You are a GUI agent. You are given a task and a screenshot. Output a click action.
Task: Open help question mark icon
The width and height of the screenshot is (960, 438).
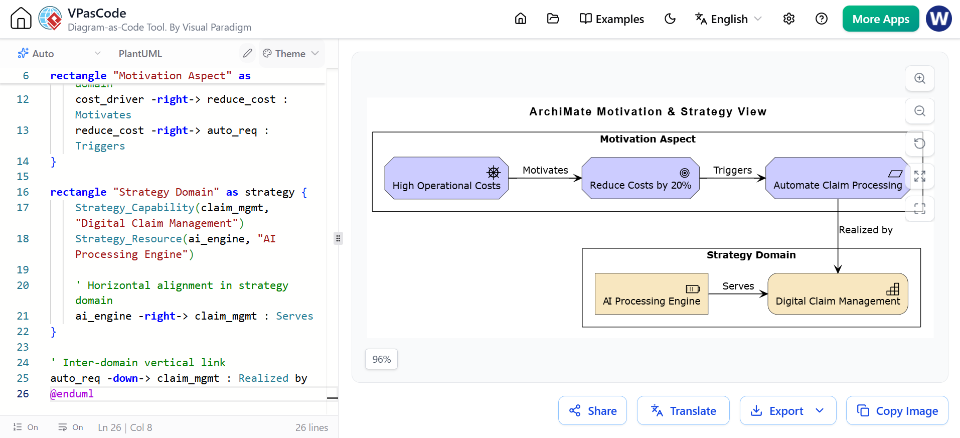pyautogui.click(x=822, y=19)
